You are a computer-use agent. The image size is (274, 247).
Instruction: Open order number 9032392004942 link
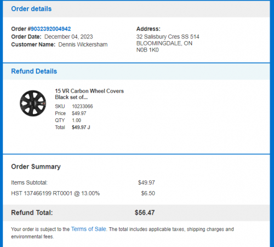pyautogui.click(x=50, y=29)
